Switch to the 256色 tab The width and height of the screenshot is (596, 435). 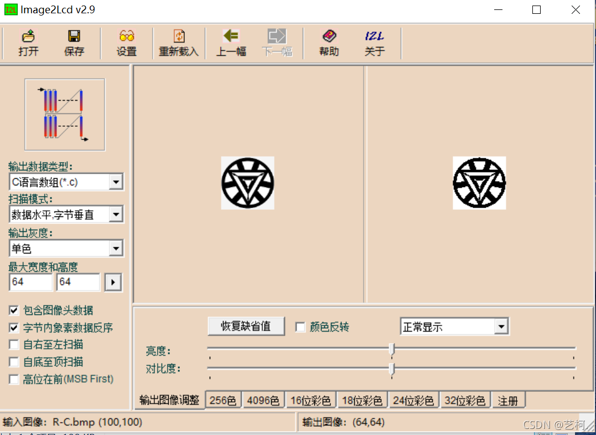pyautogui.click(x=223, y=400)
